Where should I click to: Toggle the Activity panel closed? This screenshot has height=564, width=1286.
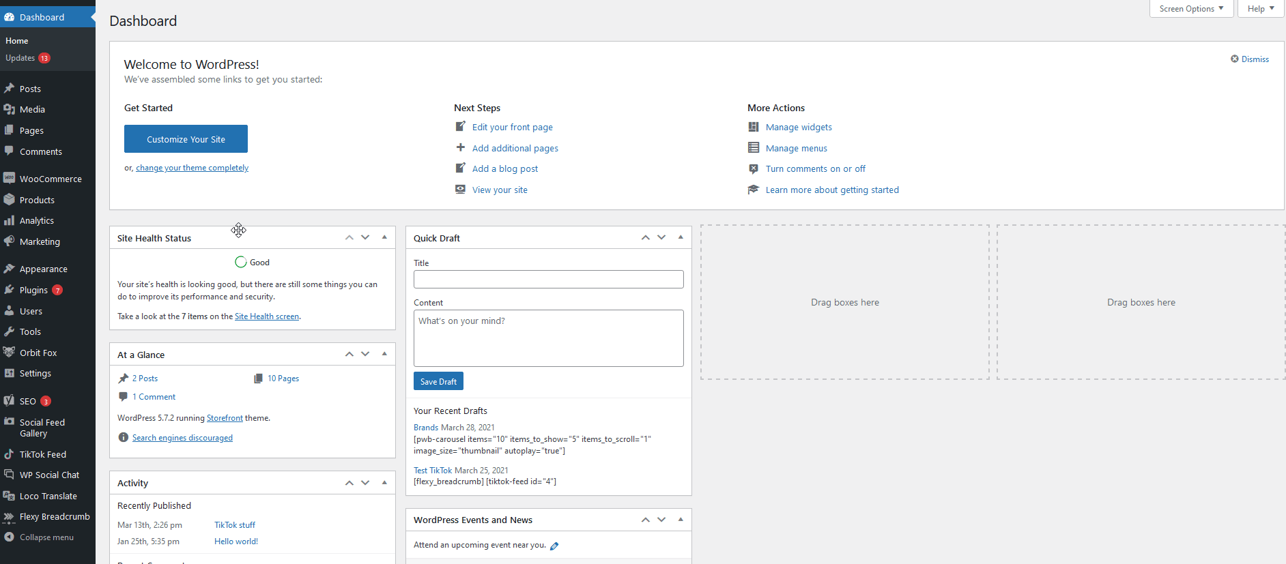click(x=384, y=482)
